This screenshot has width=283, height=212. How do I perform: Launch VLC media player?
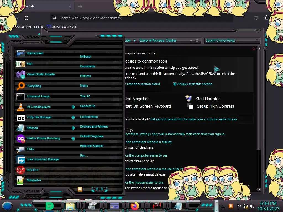point(33,107)
